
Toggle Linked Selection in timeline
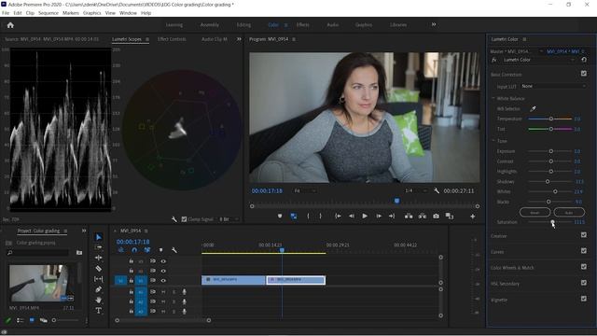click(x=147, y=250)
